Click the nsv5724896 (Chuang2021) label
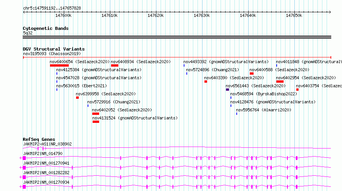The width and height of the screenshot is (342, 191). point(213,70)
